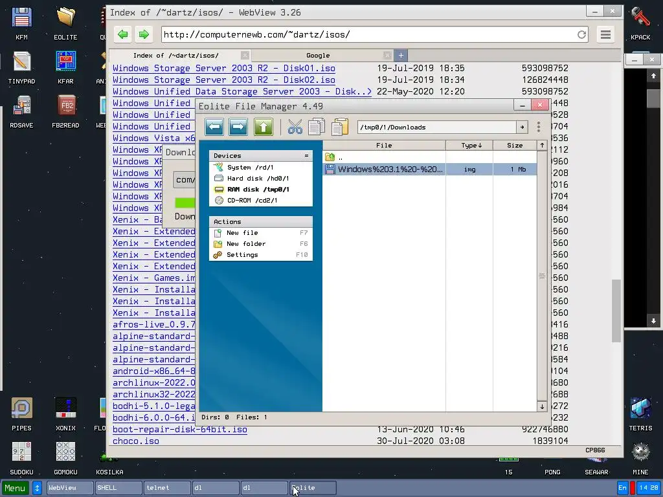Open Eolite Settings action
Screen dimensions: 663x497
click(x=261, y=255)
